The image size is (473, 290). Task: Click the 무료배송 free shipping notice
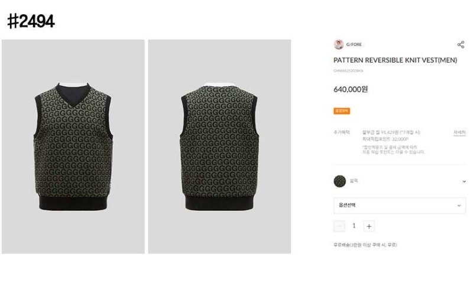tap(365, 245)
